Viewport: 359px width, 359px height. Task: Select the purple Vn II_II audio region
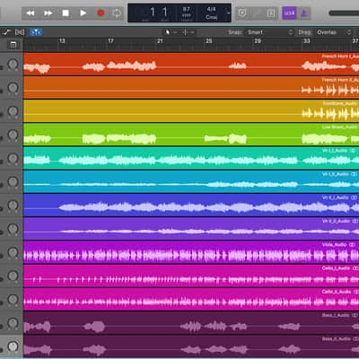pos(191,229)
